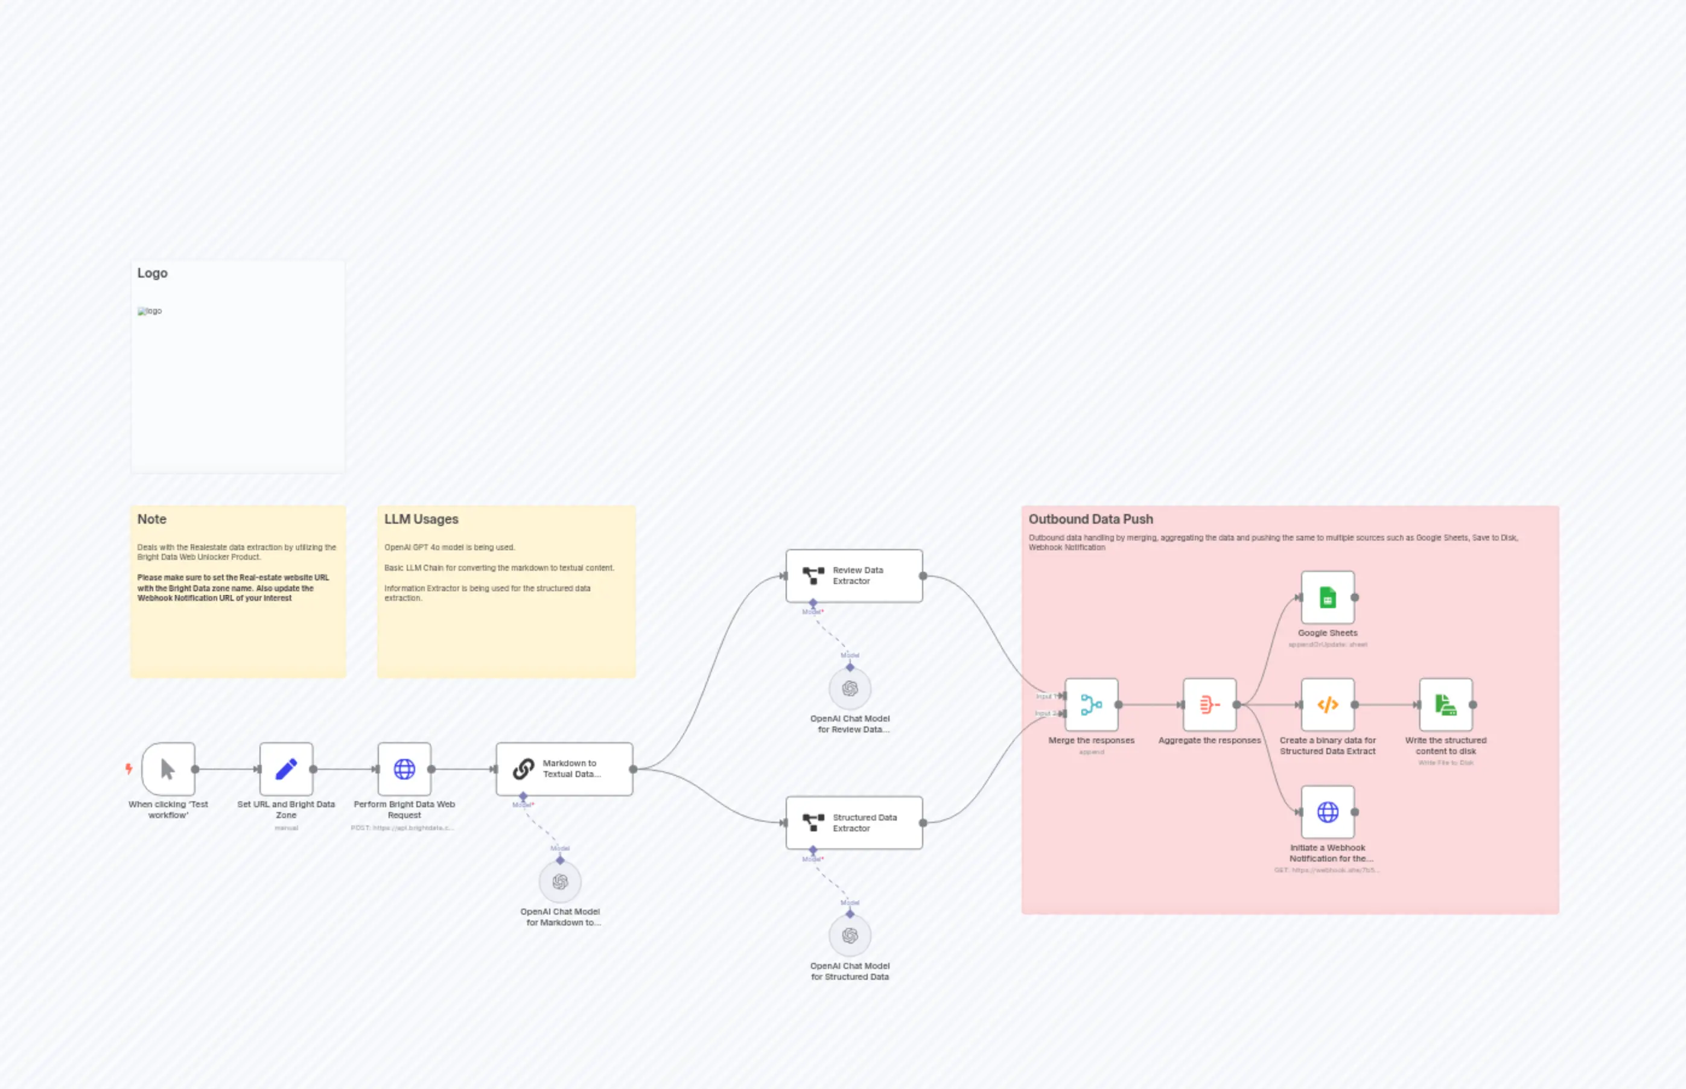Open the Review Data Extractor node
The width and height of the screenshot is (1686, 1089).
click(x=854, y=576)
